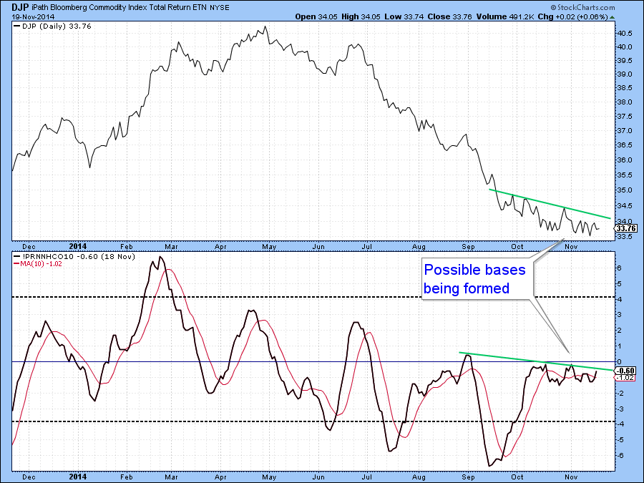Click the Open 34.05 value
Viewport: 644px width, 483px height.
[x=316, y=17]
